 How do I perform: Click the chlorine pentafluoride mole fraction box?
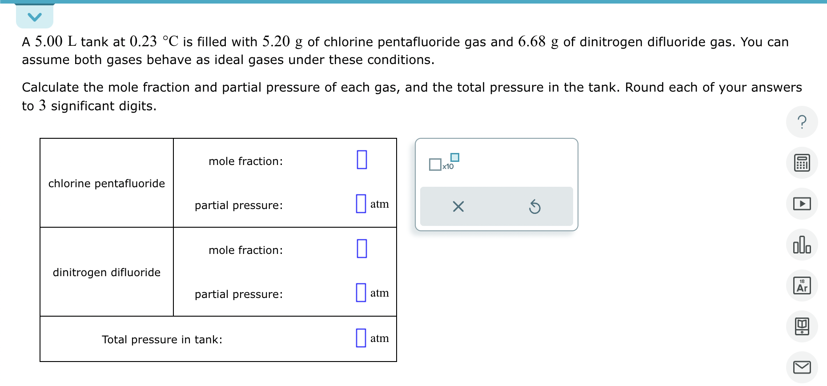(x=361, y=159)
